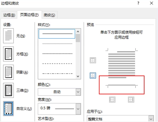This screenshot has width=158, height=122.
Task: Toggle the right border button below preview
Action: click(131, 100)
